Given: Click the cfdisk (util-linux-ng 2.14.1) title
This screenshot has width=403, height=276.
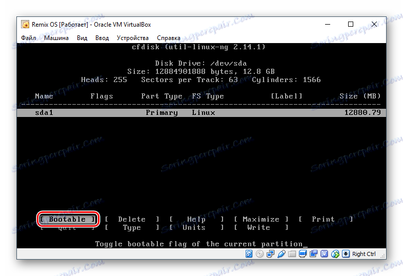Looking at the screenshot, I should tap(198, 47).
